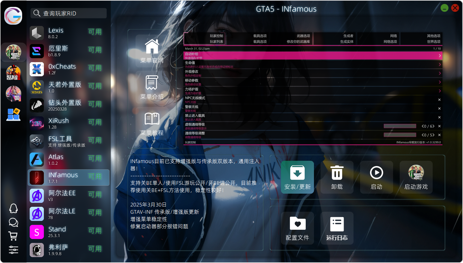Viewport: 463px width, 263px height.
Task: Toggle the 警察无视 option
Action: pos(439,108)
